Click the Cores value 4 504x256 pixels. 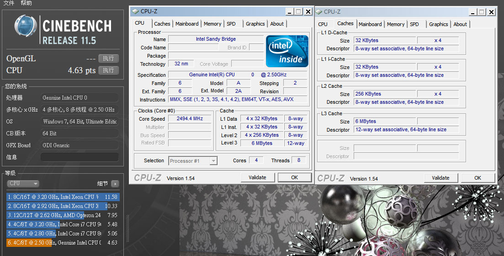point(256,160)
